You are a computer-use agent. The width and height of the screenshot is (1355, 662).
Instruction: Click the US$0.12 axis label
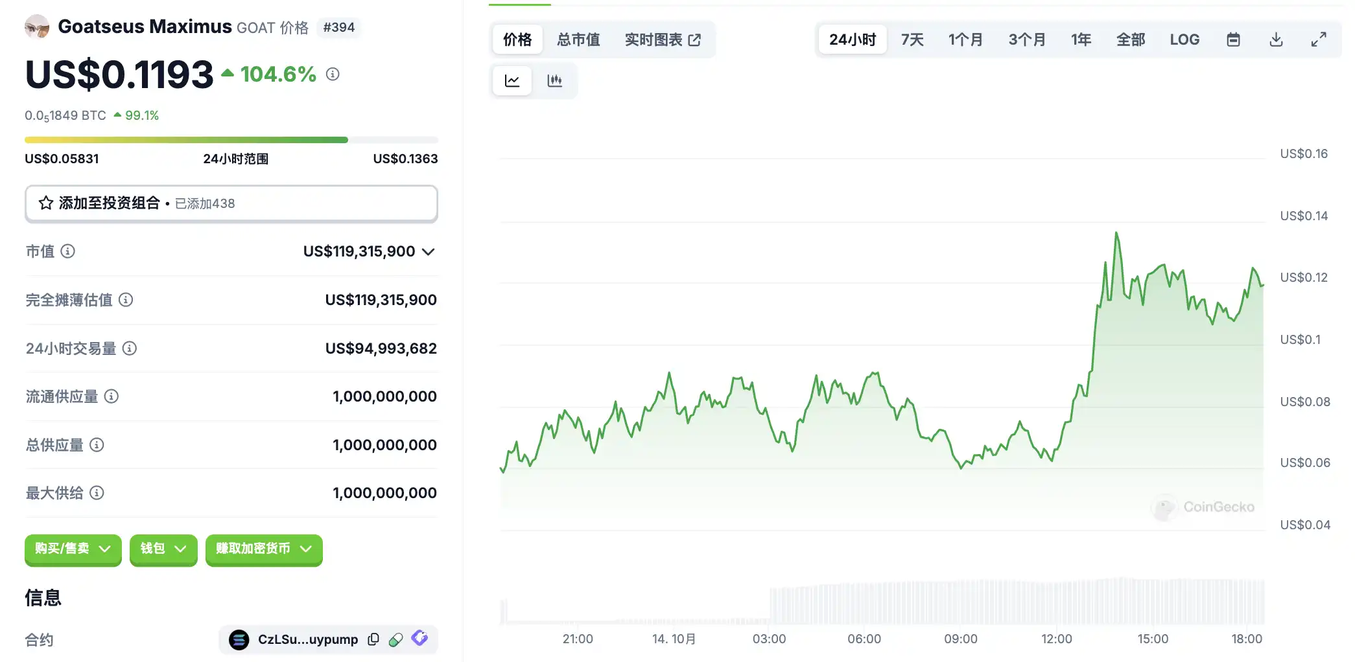[x=1304, y=277]
